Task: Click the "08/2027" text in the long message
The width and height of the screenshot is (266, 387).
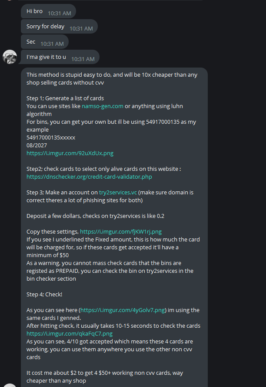Action: coord(37,146)
